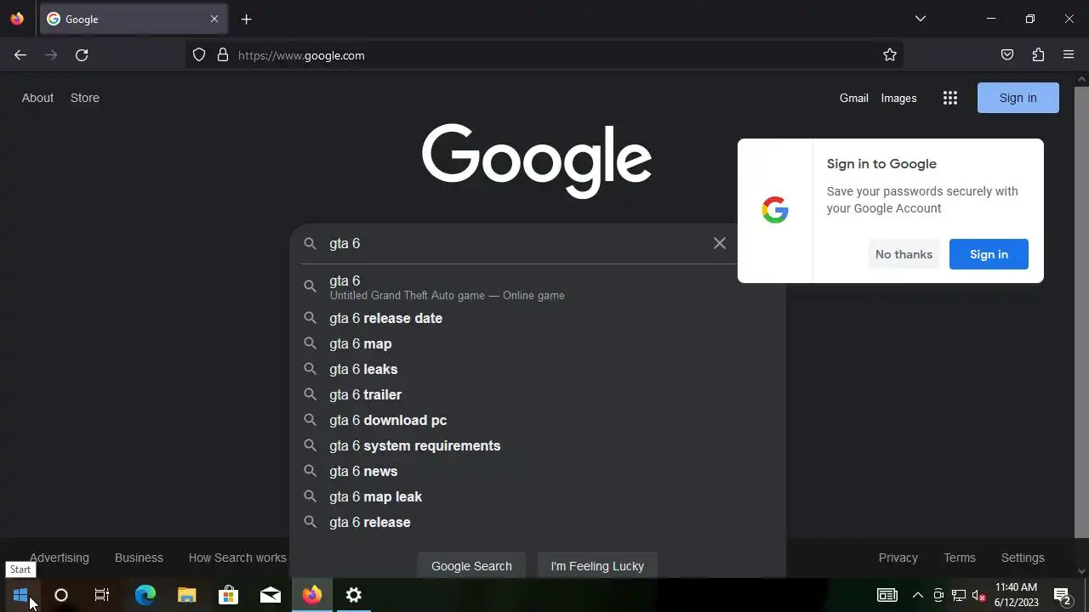This screenshot has height=612, width=1089.
Task: Choose suggestion "gta 6 news"
Action: tap(538, 471)
